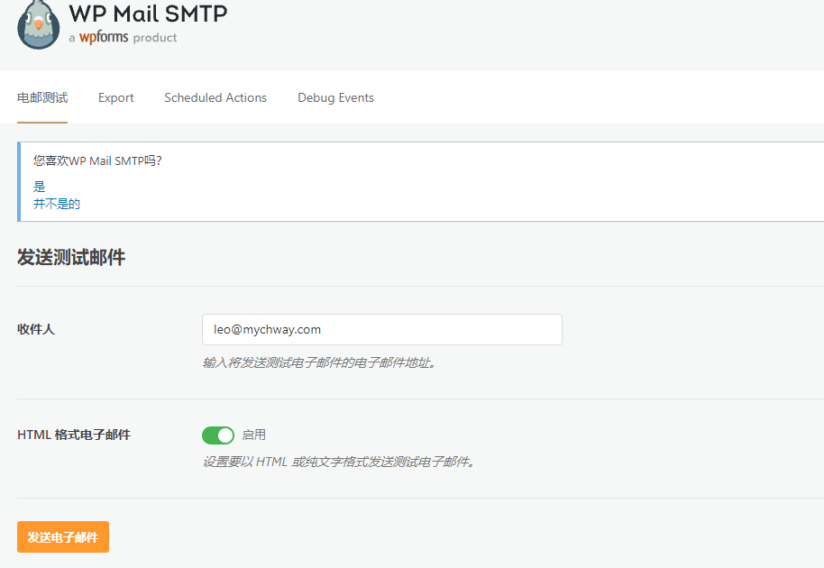Switch to the 电邮测试 tab

(x=42, y=97)
